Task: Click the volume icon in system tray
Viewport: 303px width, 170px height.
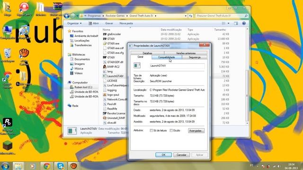Action: 278,166
